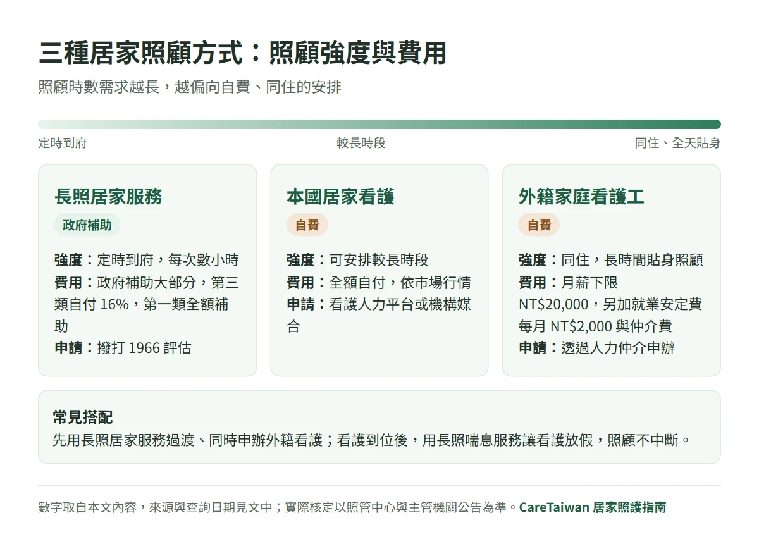Click 自費 badge under 本國居家看護
The width and height of the screenshot is (759, 544).
[x=307, y=225]
